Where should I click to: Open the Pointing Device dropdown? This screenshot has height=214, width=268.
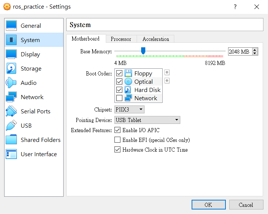(x=147, y=120)
